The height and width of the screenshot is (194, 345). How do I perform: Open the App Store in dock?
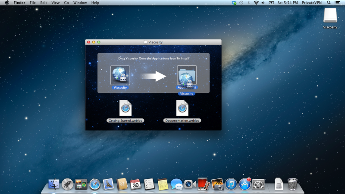point(245,184)
